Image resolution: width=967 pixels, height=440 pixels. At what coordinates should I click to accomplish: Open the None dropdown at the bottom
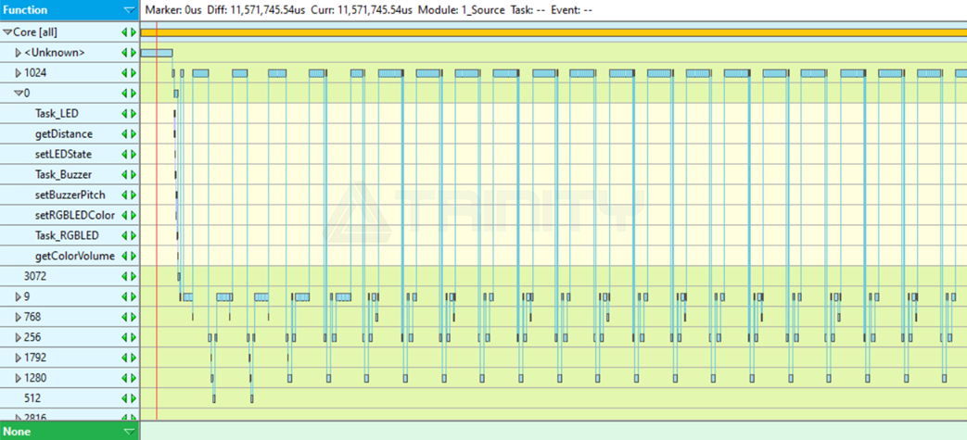[x=128, y=432]
